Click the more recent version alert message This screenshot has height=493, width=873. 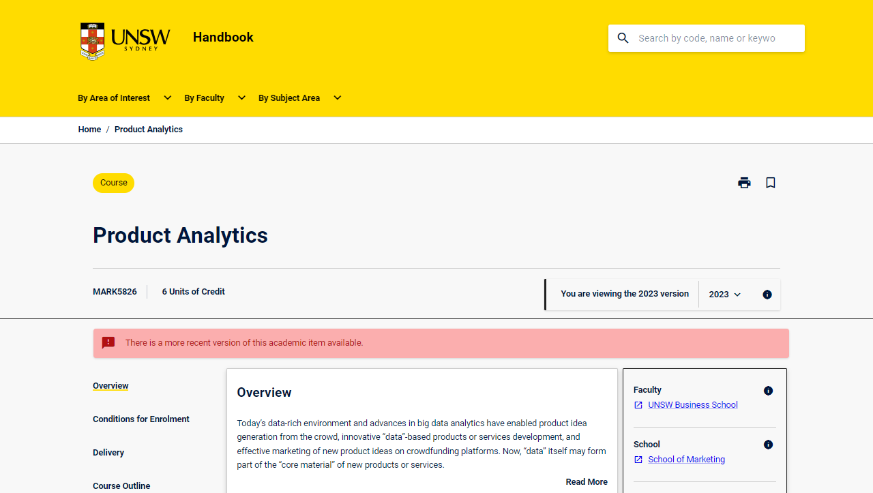pyautogui.click(x=244, y=343)
